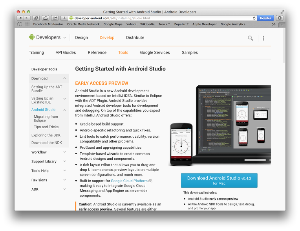Image resolution: width=300 pixels, height=231 pixels.
Task: Open the Migrating from Eclipse page
Action: 46,118
